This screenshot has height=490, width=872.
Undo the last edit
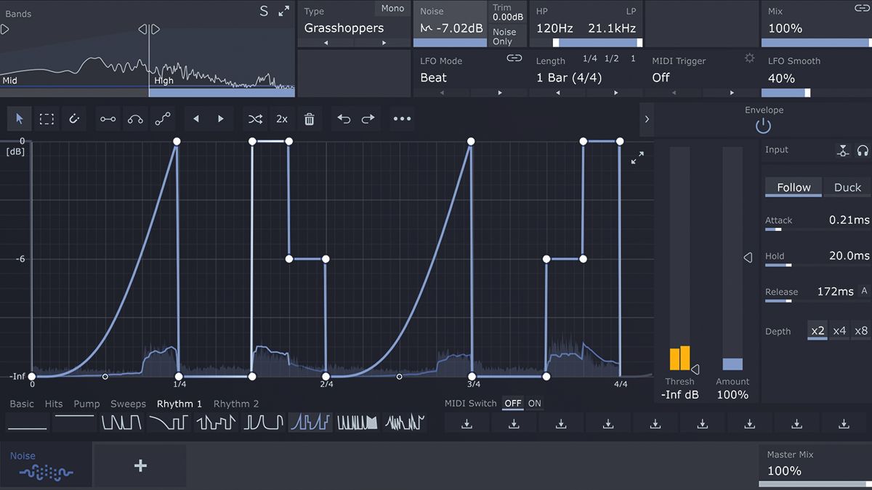343,118
